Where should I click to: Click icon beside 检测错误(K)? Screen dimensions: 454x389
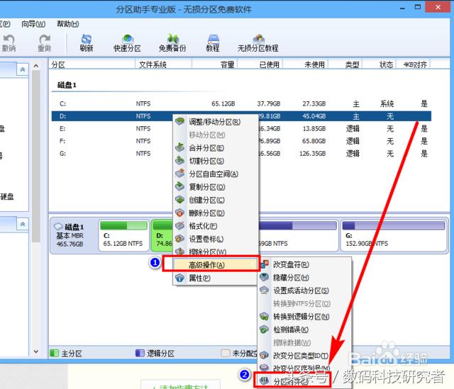(x=265, y=329)
